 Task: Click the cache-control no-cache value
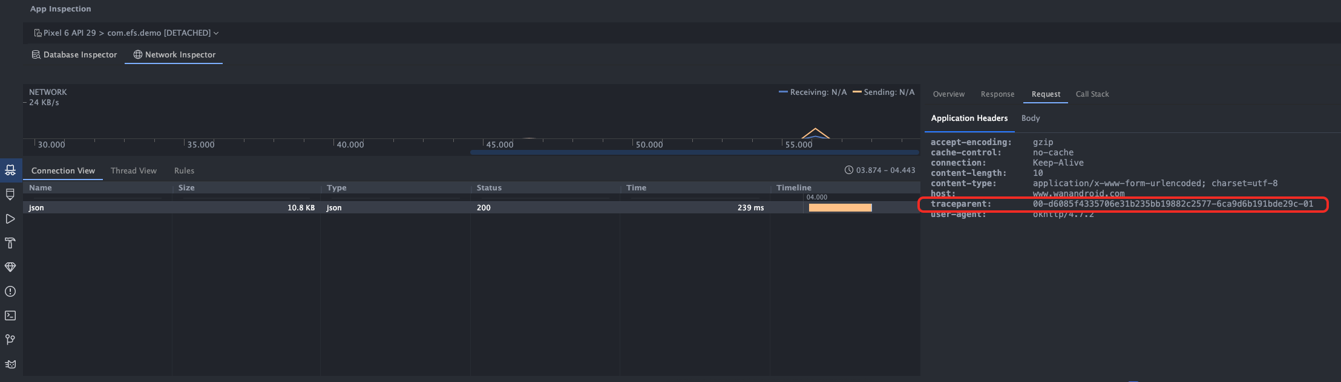click(1053, 152)
